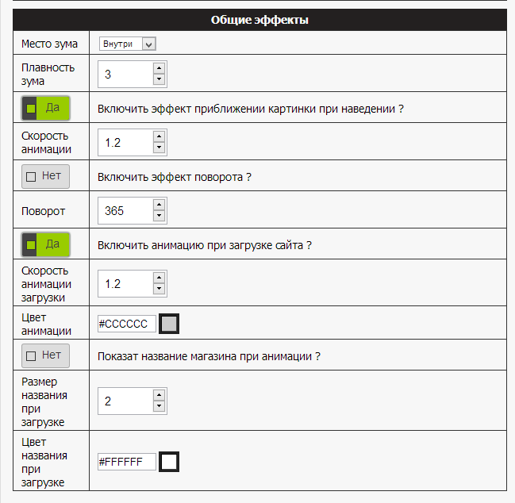Increase Размер названия при загрузке value
The height and width of the screenshot is (503, 515).
coord(159,395)
